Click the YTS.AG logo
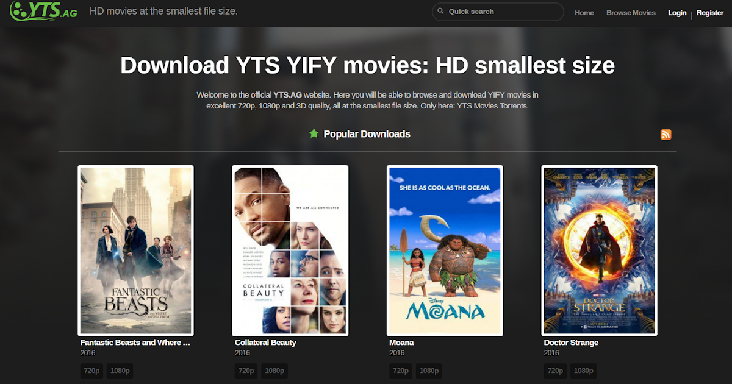The height and width of the screenshot is (384, 732). (x=43, y=10)
